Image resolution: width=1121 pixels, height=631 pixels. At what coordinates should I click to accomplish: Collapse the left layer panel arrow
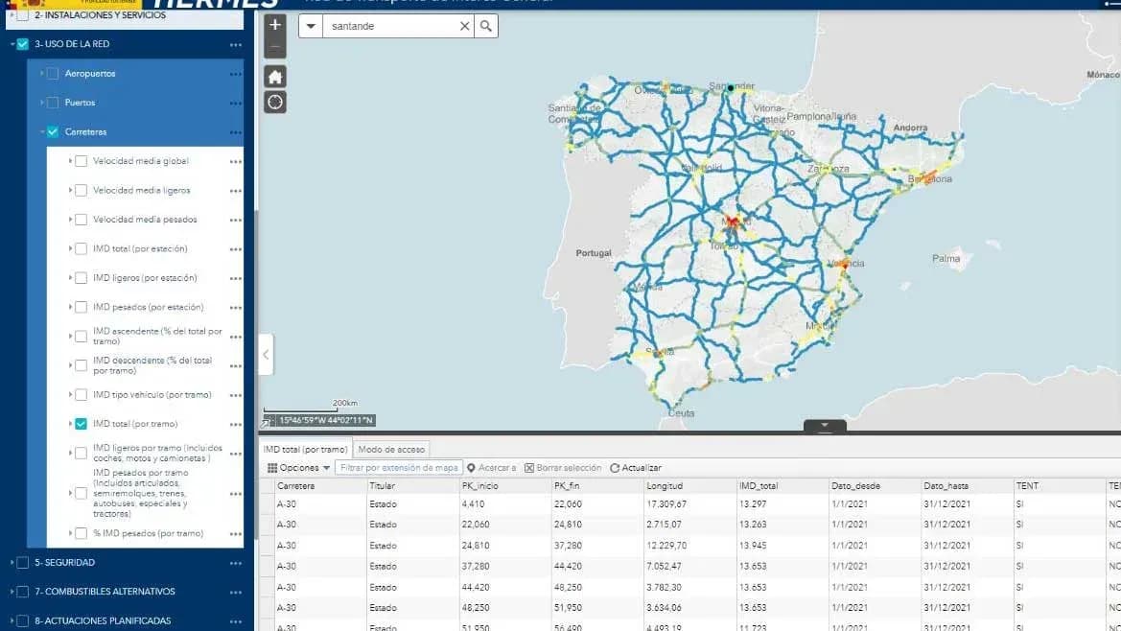[x=266, y=355]
